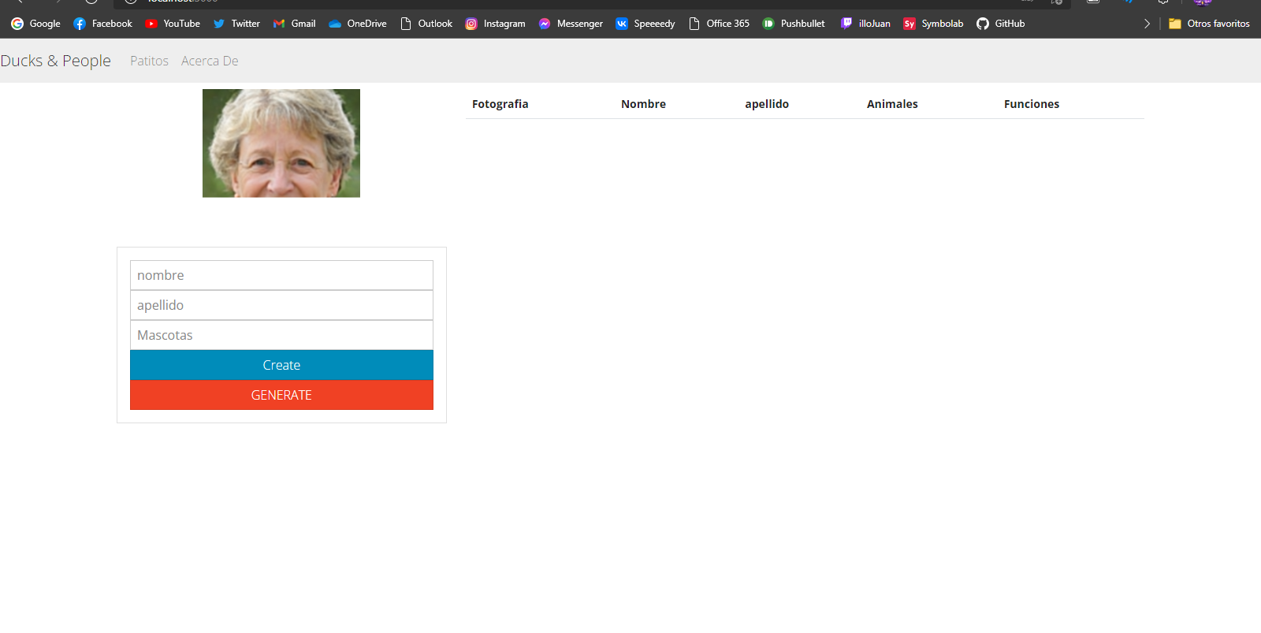Focus the Mascotas input field
Image resolution: width=1261 pixels, height=633 pixels.
pyautogui.click(x=281, y=335)
